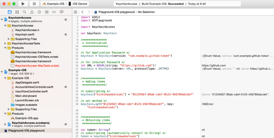Stop the running build
Image resolution: width=274 pixels, height=138 pixels.
point(34,4)
